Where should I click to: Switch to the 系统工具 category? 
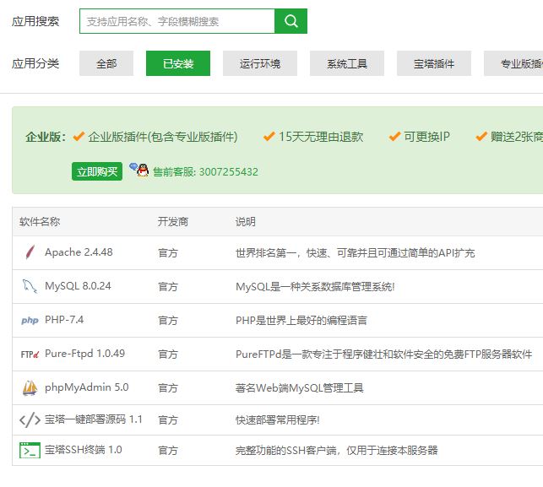point(347,63)
